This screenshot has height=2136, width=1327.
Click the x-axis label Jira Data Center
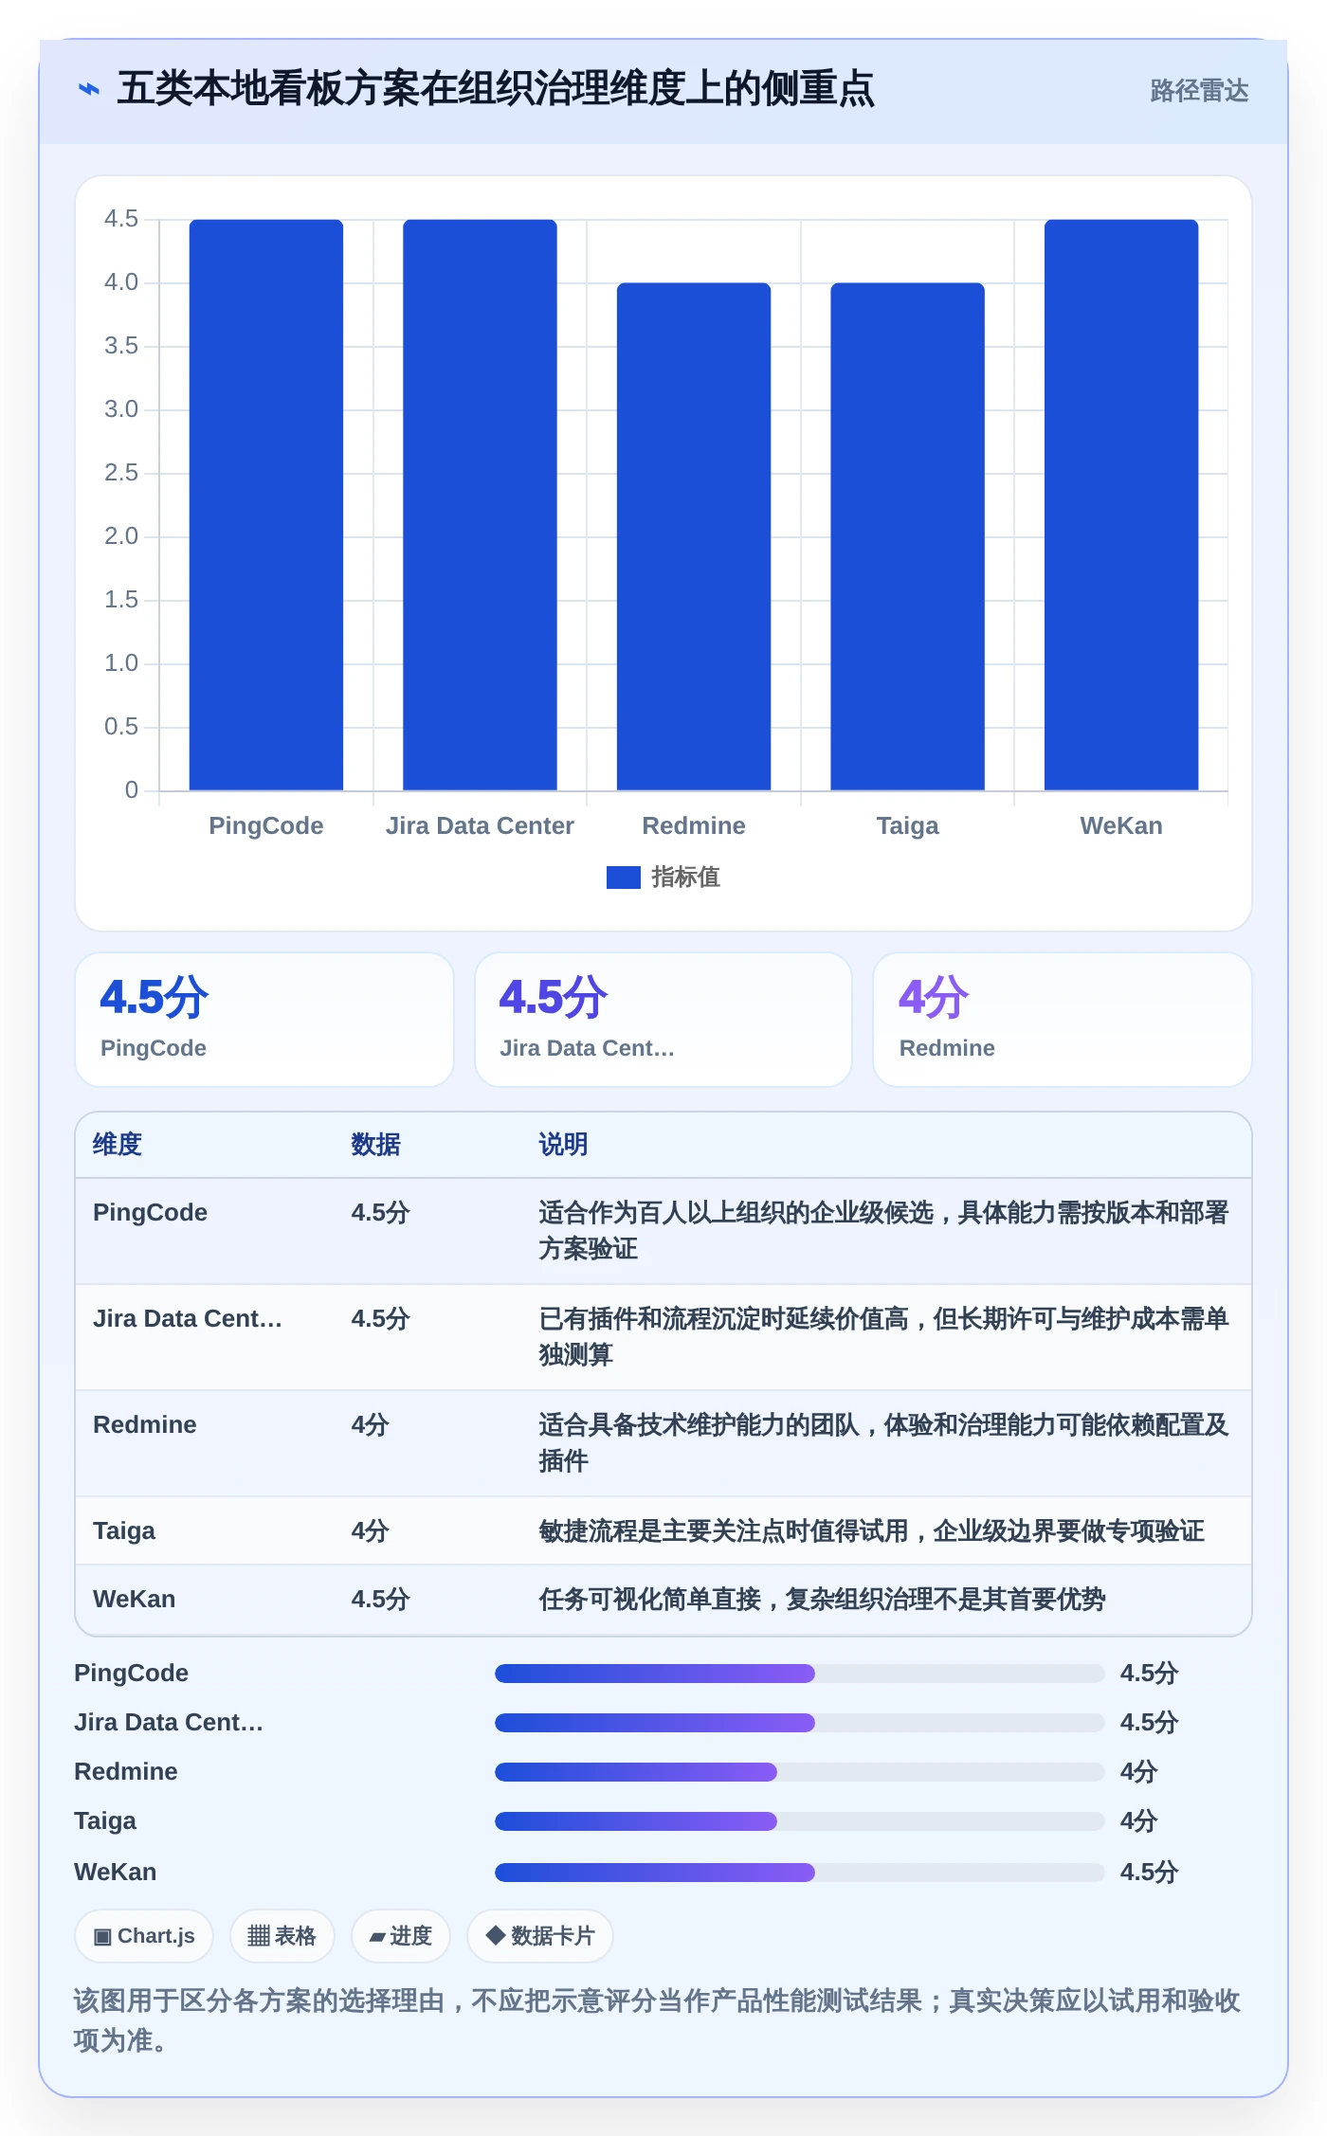480,826
